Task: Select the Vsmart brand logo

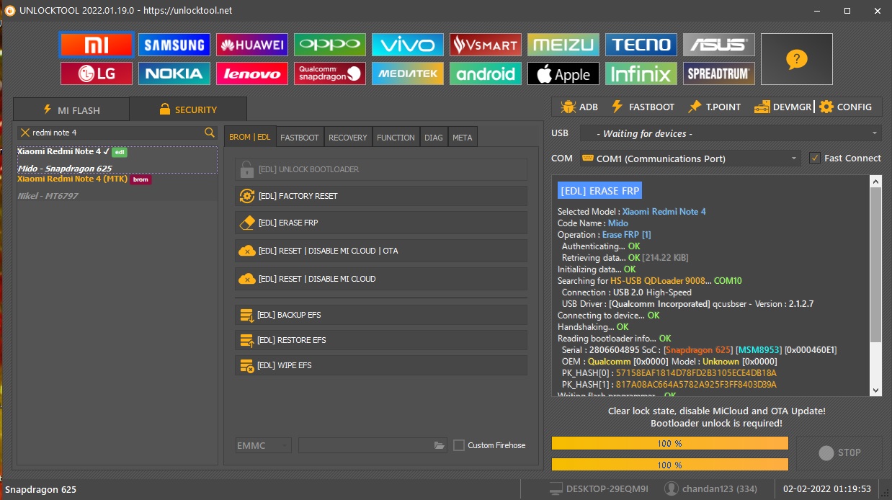Action: [x=486, y=45]
